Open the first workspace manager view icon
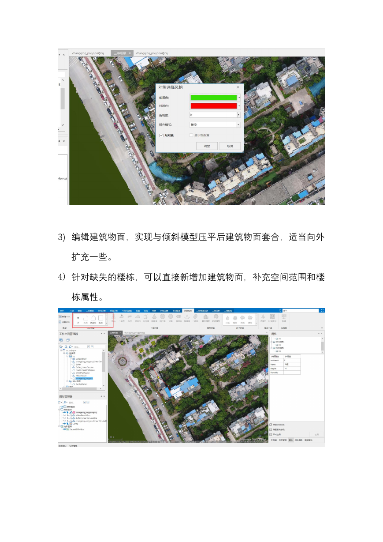Viewport: 383px width, 542px height. tap(61, 340)
